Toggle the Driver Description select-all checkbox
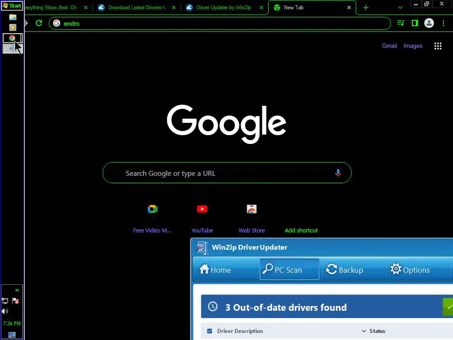This screenshot has width=453, height=340. pos(209,331)
